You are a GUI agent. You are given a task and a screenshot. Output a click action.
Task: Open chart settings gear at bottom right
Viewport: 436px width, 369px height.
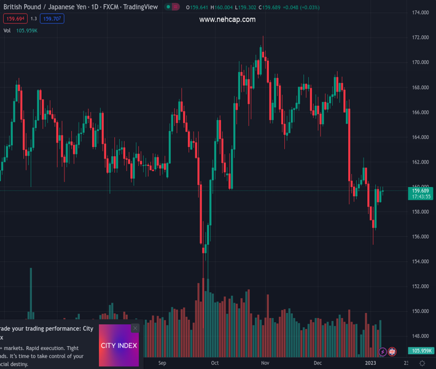coord(422,363)
